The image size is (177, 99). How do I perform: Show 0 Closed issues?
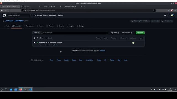(x=48, y=38)
